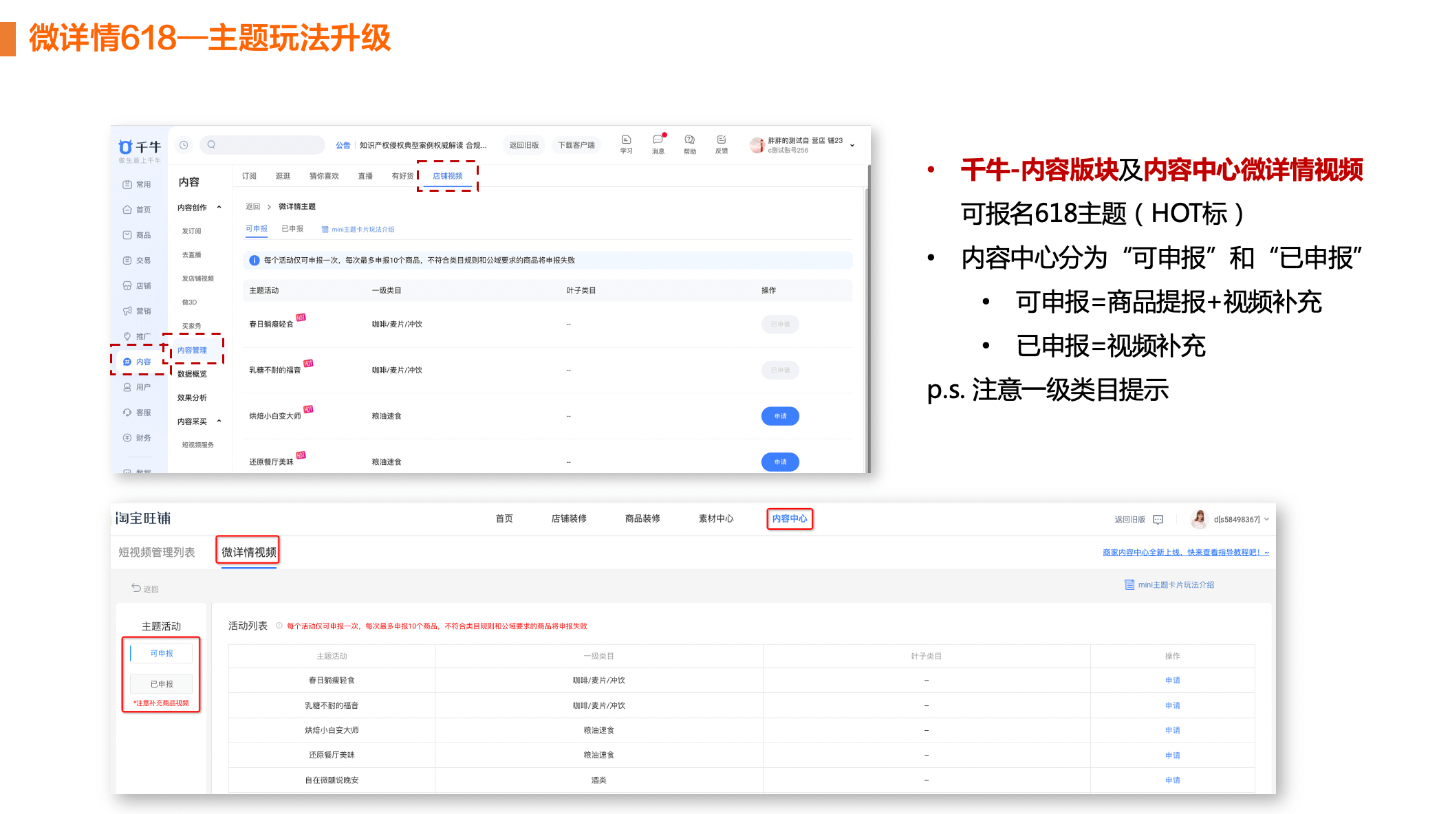Click the history clock icon beside the search box
This screenshot has width=1439, height=814.
click(x=184, y=145)
